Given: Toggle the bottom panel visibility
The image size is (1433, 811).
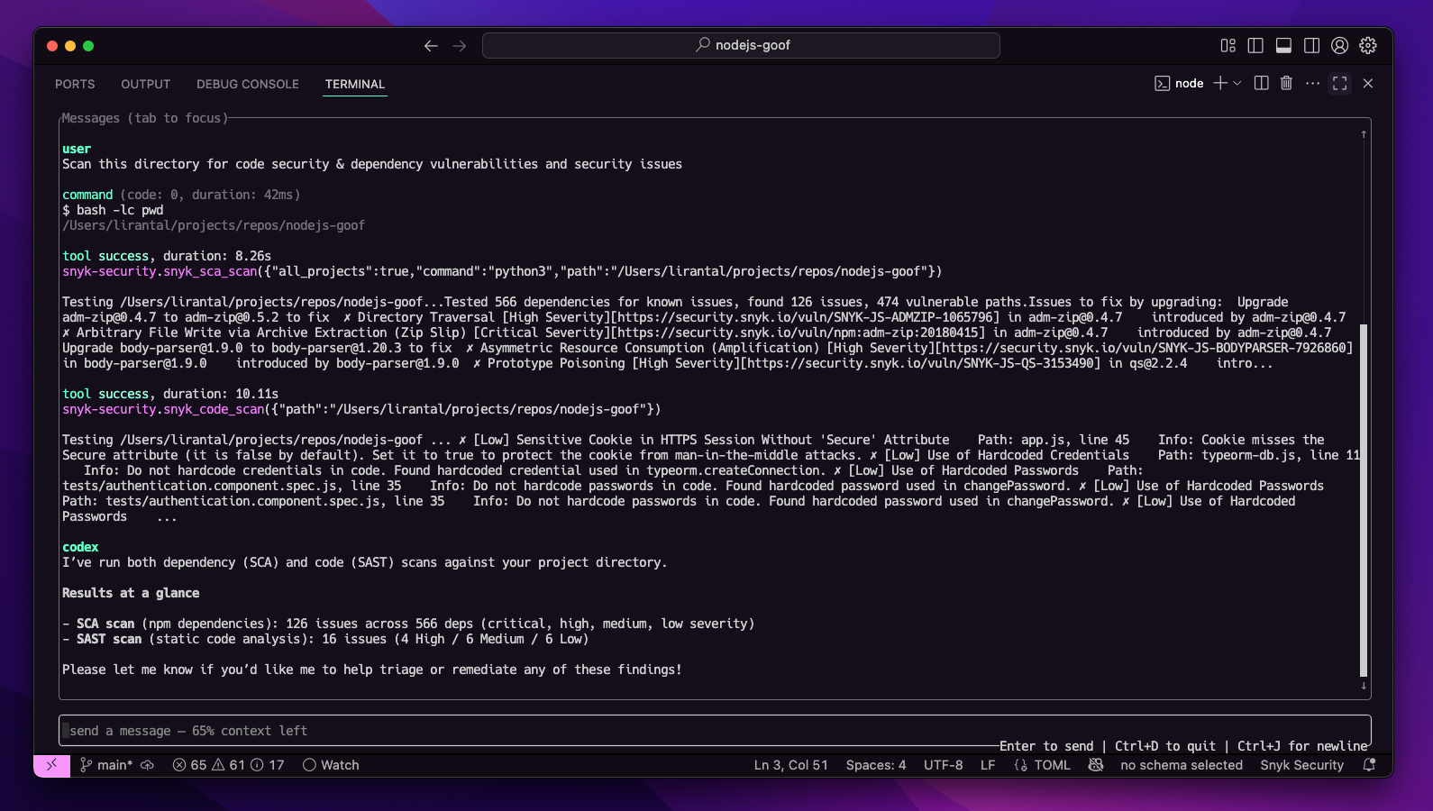Looking at the screenshot, I should [1283, 46].
